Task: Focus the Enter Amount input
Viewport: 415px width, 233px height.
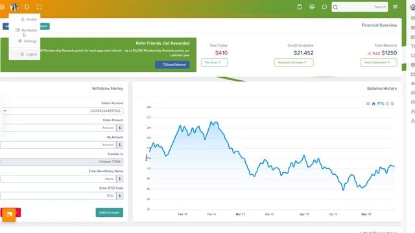Action: click(x=58, y=128)
